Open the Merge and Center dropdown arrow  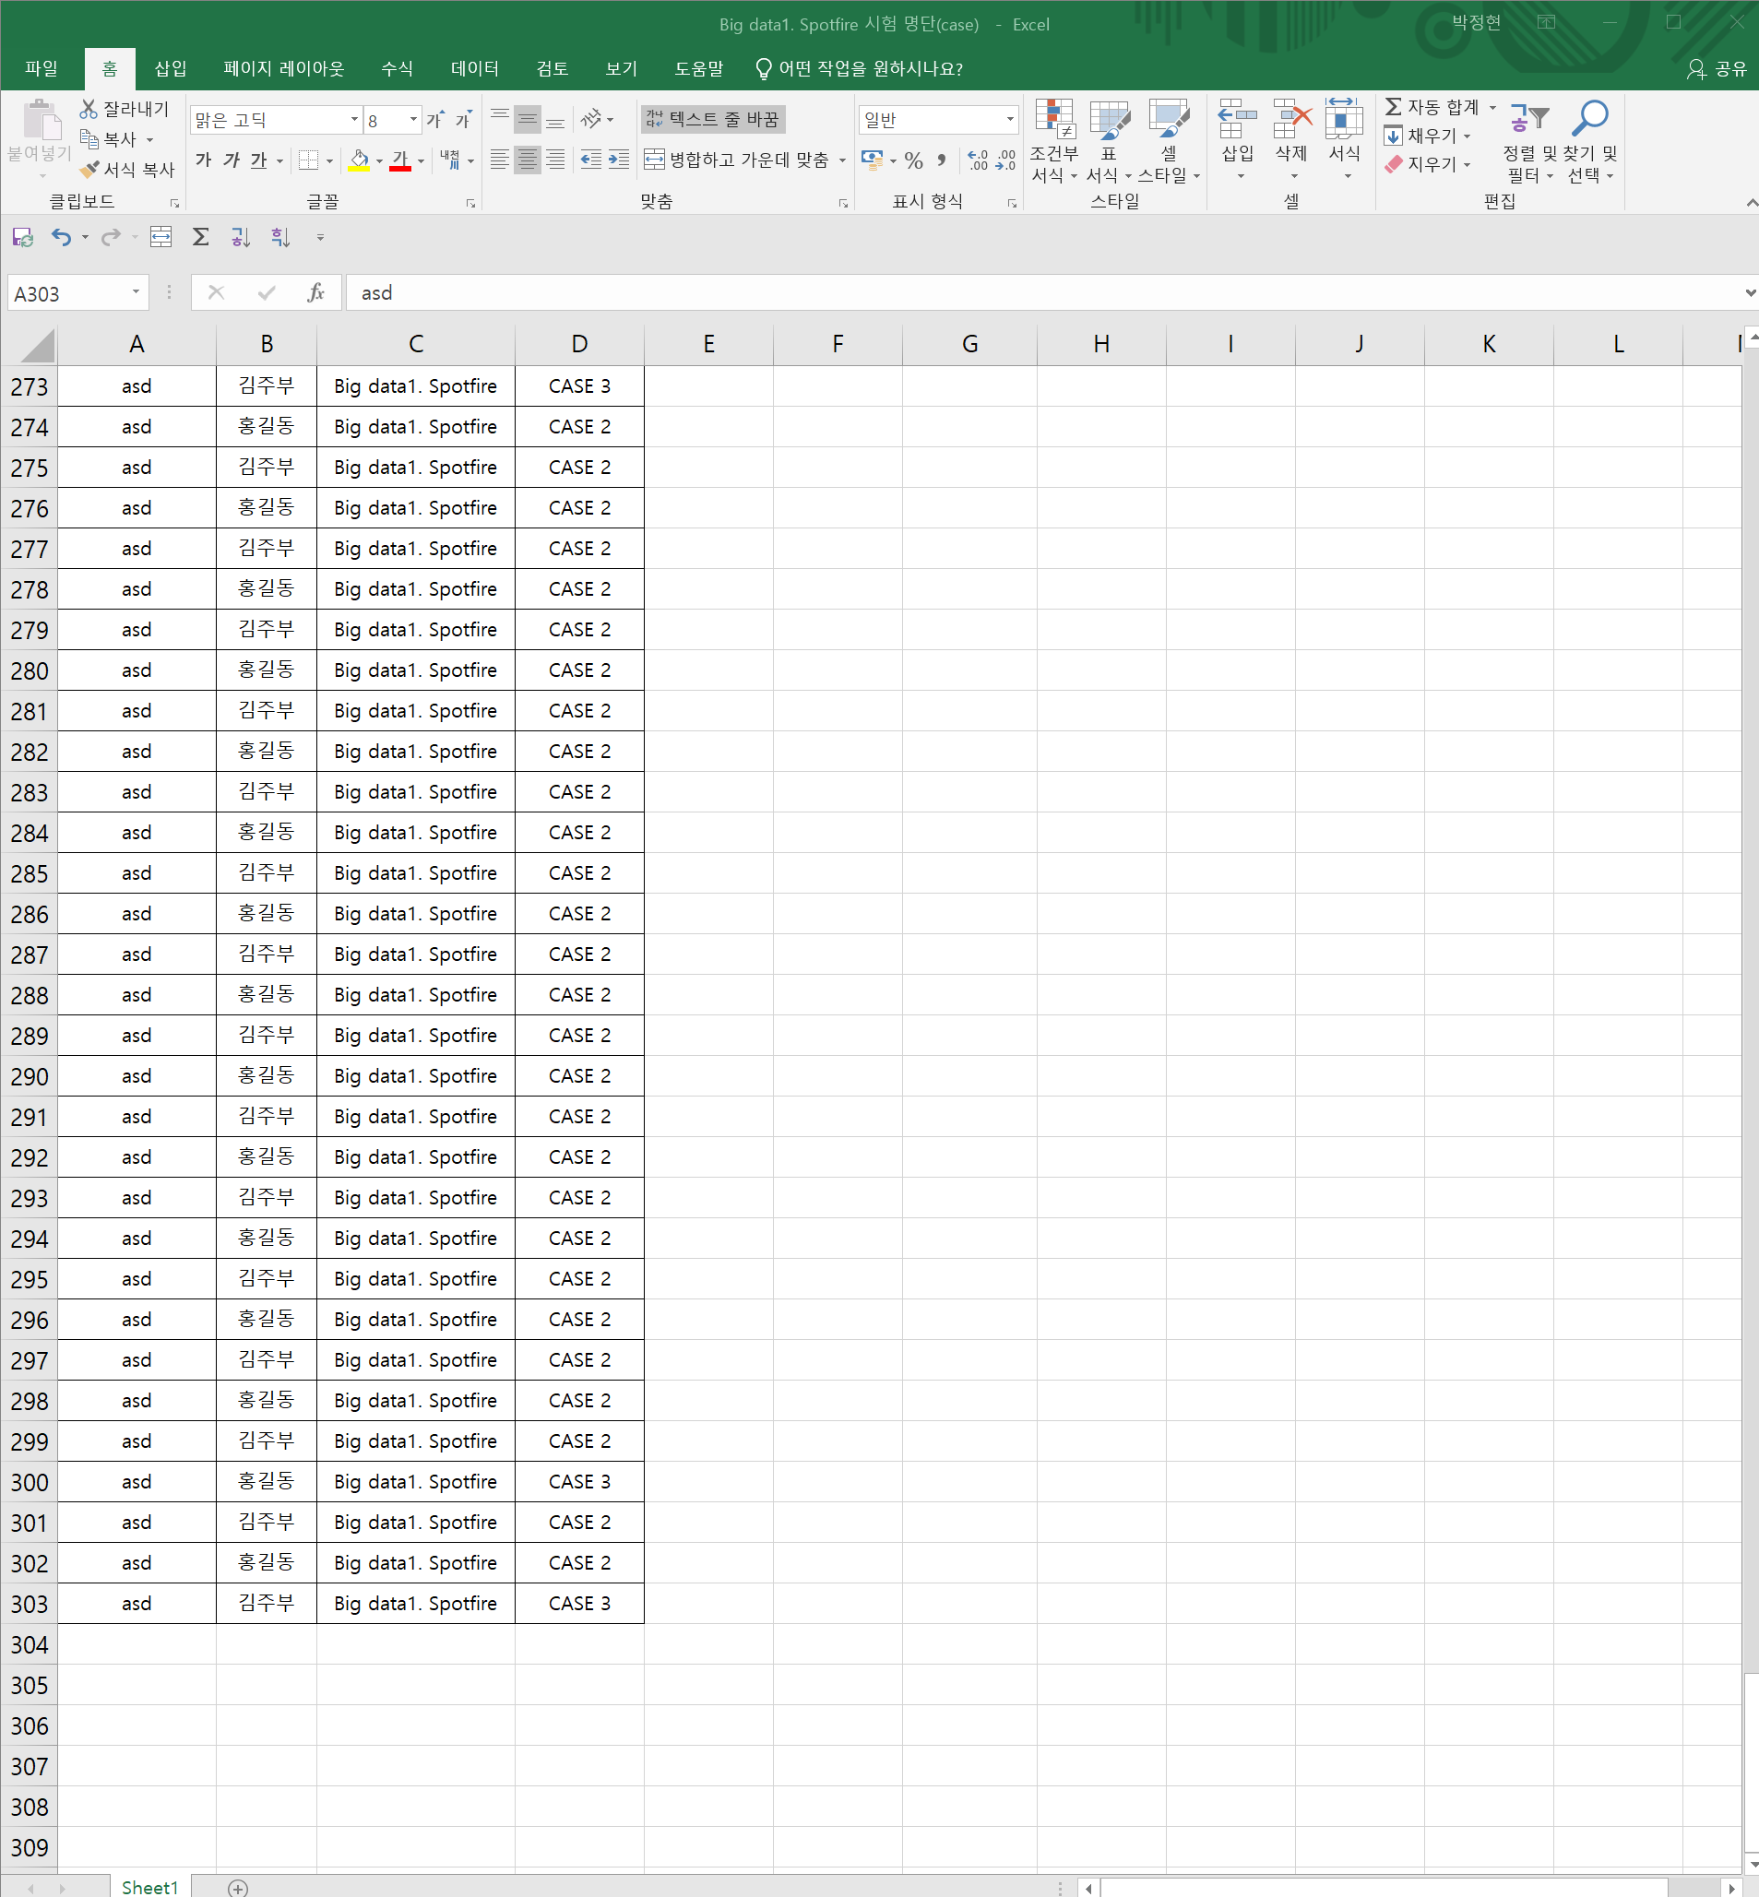(842, 160)
